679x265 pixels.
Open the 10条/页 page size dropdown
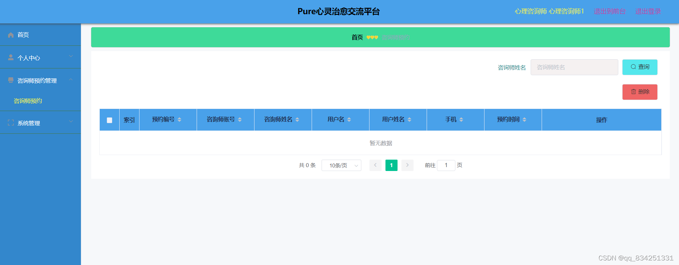click(x=341, y=165)
